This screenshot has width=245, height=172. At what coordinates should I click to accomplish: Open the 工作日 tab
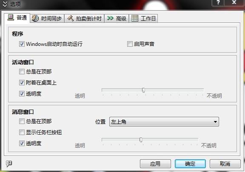[x=143, y=18]
